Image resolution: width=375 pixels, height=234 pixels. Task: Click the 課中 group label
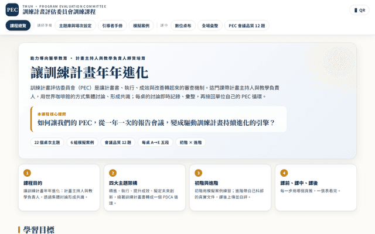point(164,25)
